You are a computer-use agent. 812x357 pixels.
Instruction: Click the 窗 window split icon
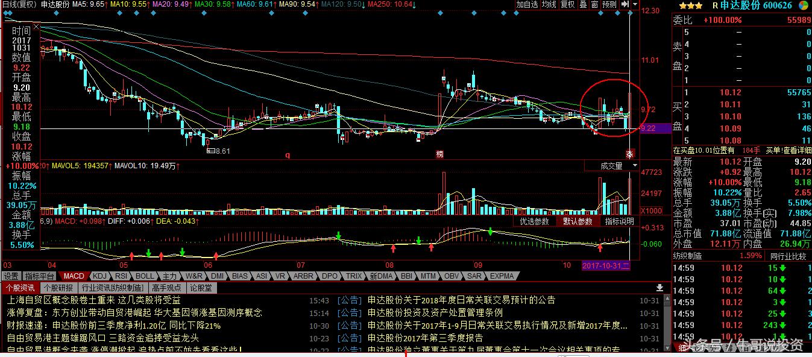tap(594, 4)
